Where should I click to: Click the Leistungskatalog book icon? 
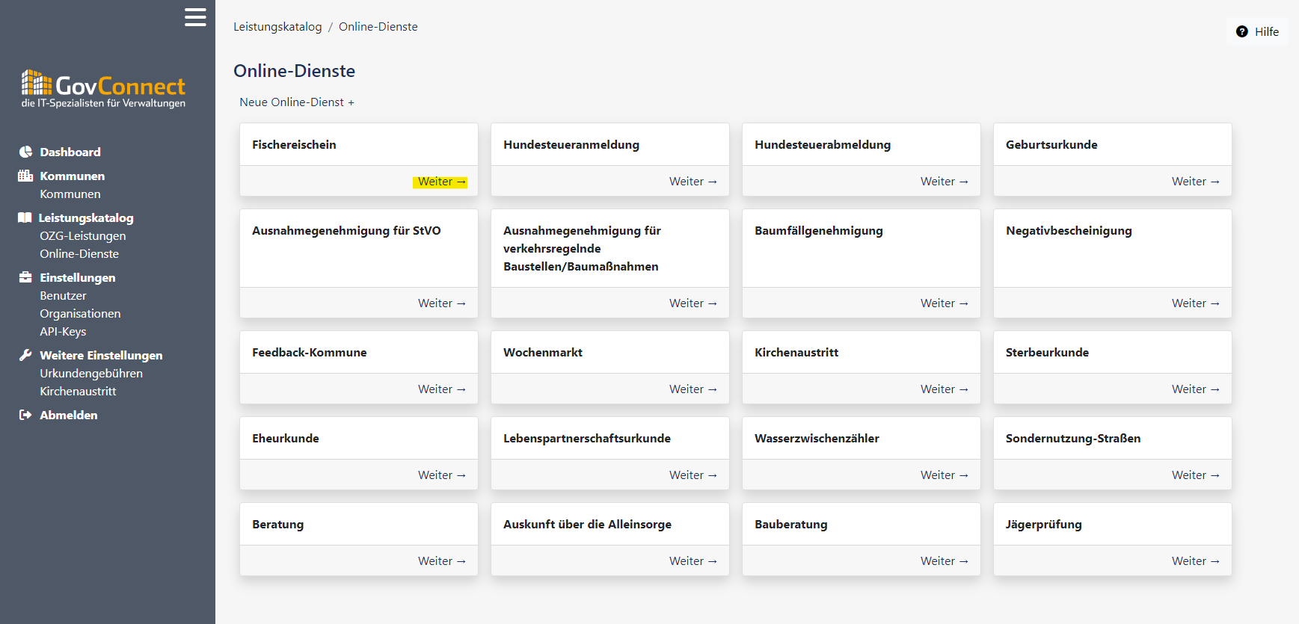point(25,217)
